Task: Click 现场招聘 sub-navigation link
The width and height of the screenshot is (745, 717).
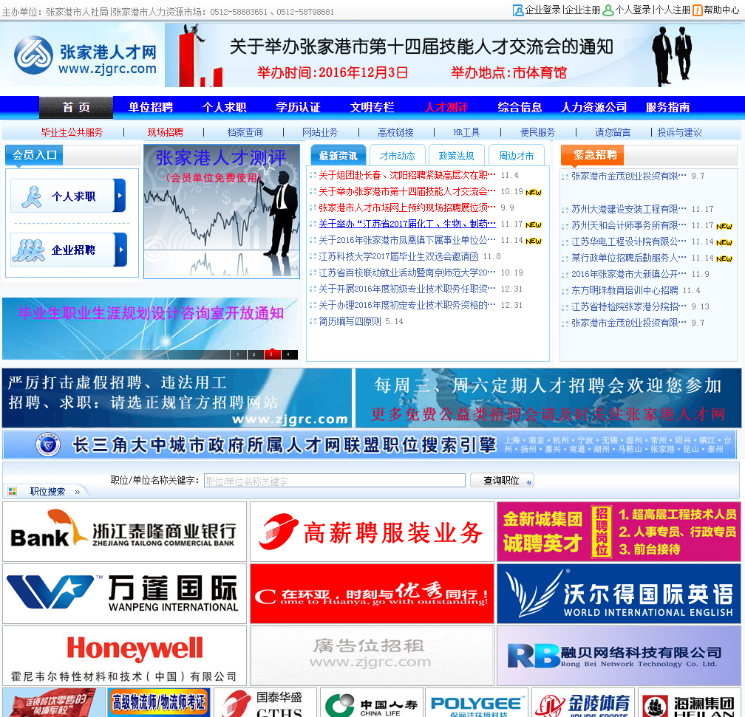Action: [165, 132]
